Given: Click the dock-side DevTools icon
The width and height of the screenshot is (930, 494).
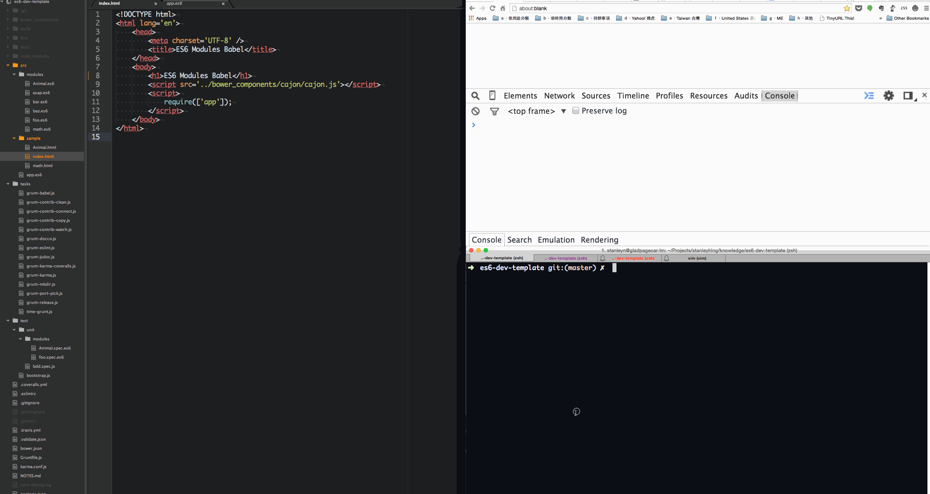Looking at the screenshot, I should click(x=908, y=96).
